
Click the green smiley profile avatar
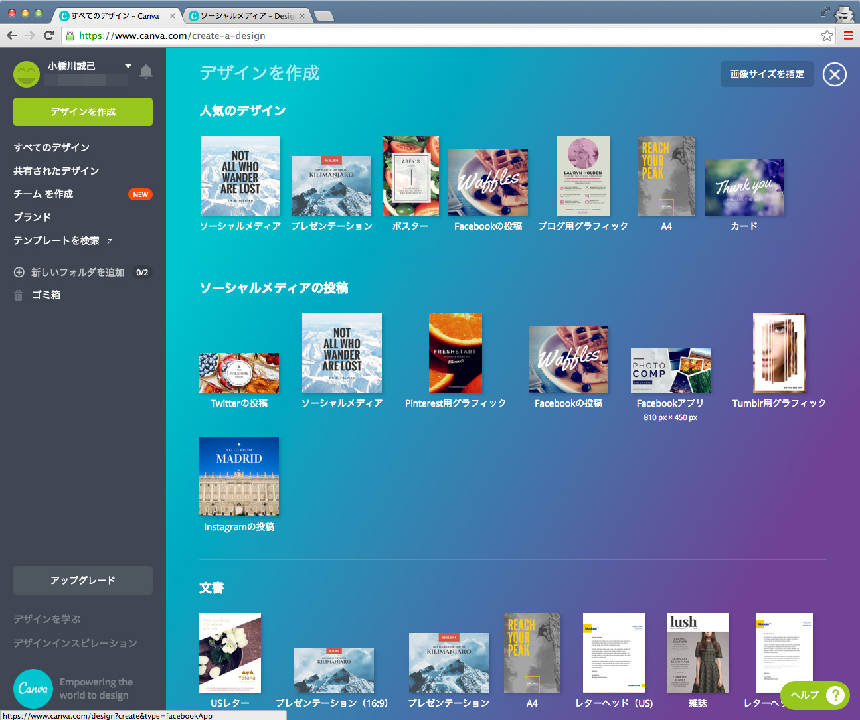pyautogui.click(x=27, y=74)
